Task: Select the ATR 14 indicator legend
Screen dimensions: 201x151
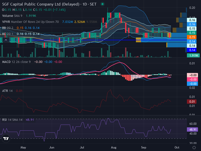Action: [7, 91]
